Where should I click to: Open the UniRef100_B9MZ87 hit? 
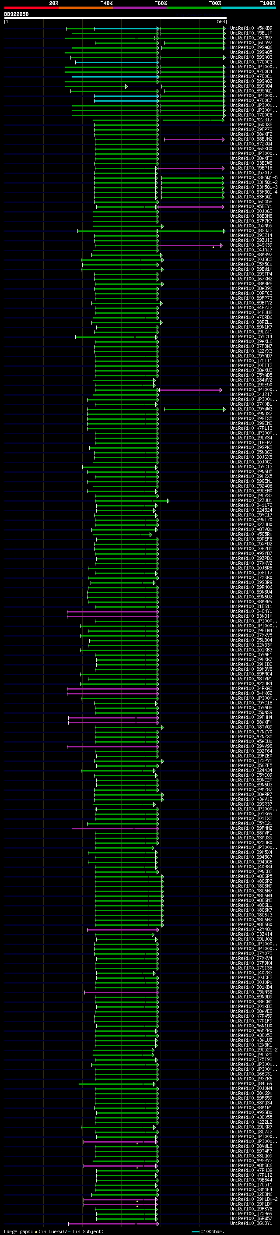pos(251,789)
